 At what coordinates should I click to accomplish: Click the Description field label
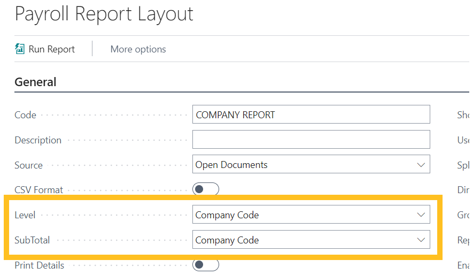38,140
